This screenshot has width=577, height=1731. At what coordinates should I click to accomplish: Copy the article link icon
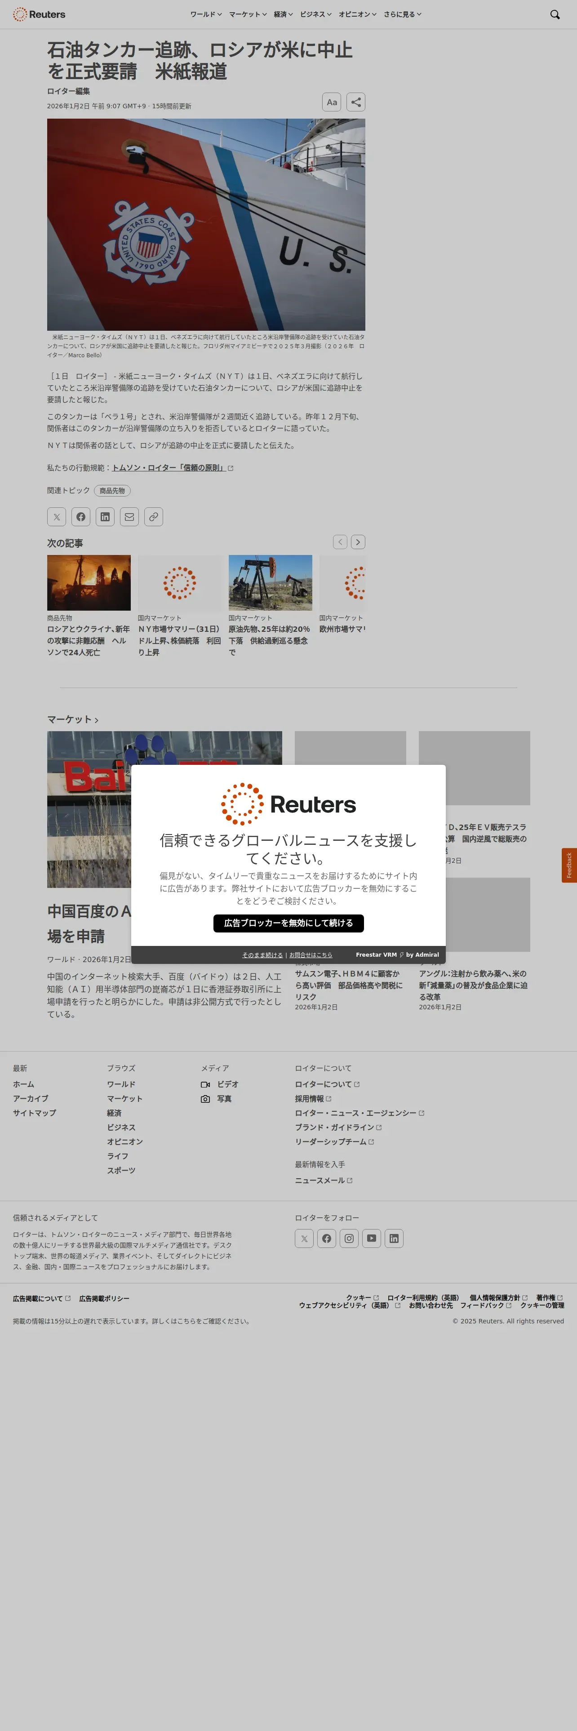(153, 517)
